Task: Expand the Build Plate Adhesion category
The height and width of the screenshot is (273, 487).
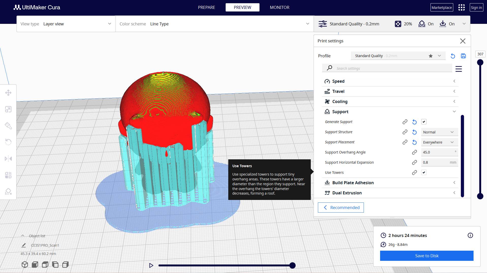Action: point(390,183)
